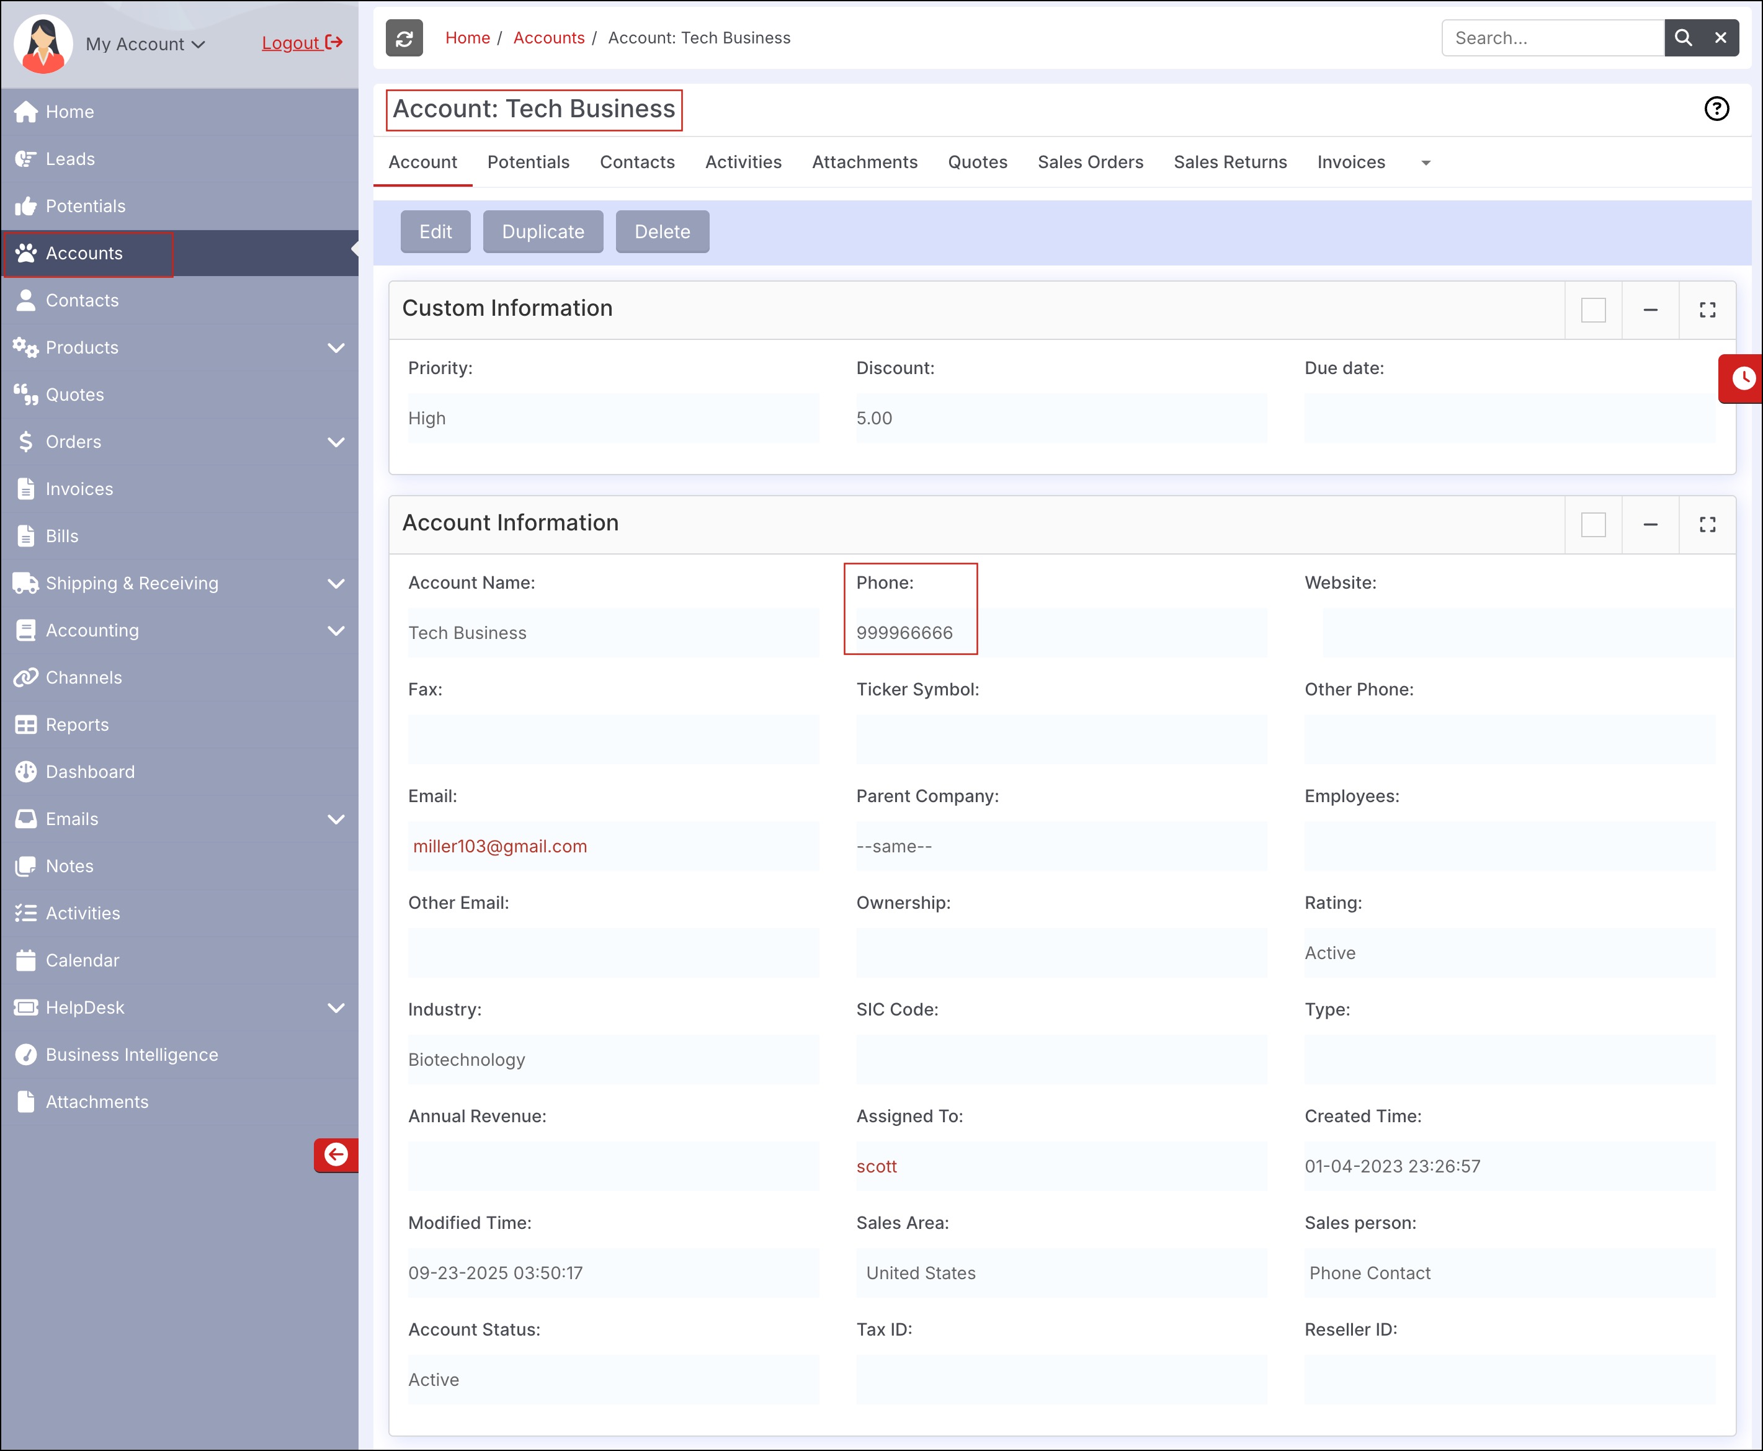Expand the Products sidebar submenu
The image size is (1763, 1451).
coord(336,347)
